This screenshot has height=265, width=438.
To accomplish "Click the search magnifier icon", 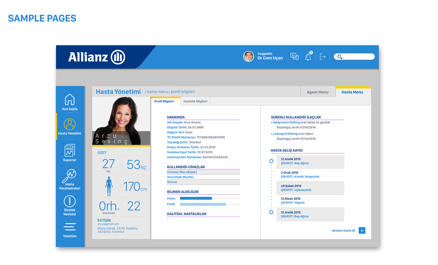I will [x=340, y=57].
